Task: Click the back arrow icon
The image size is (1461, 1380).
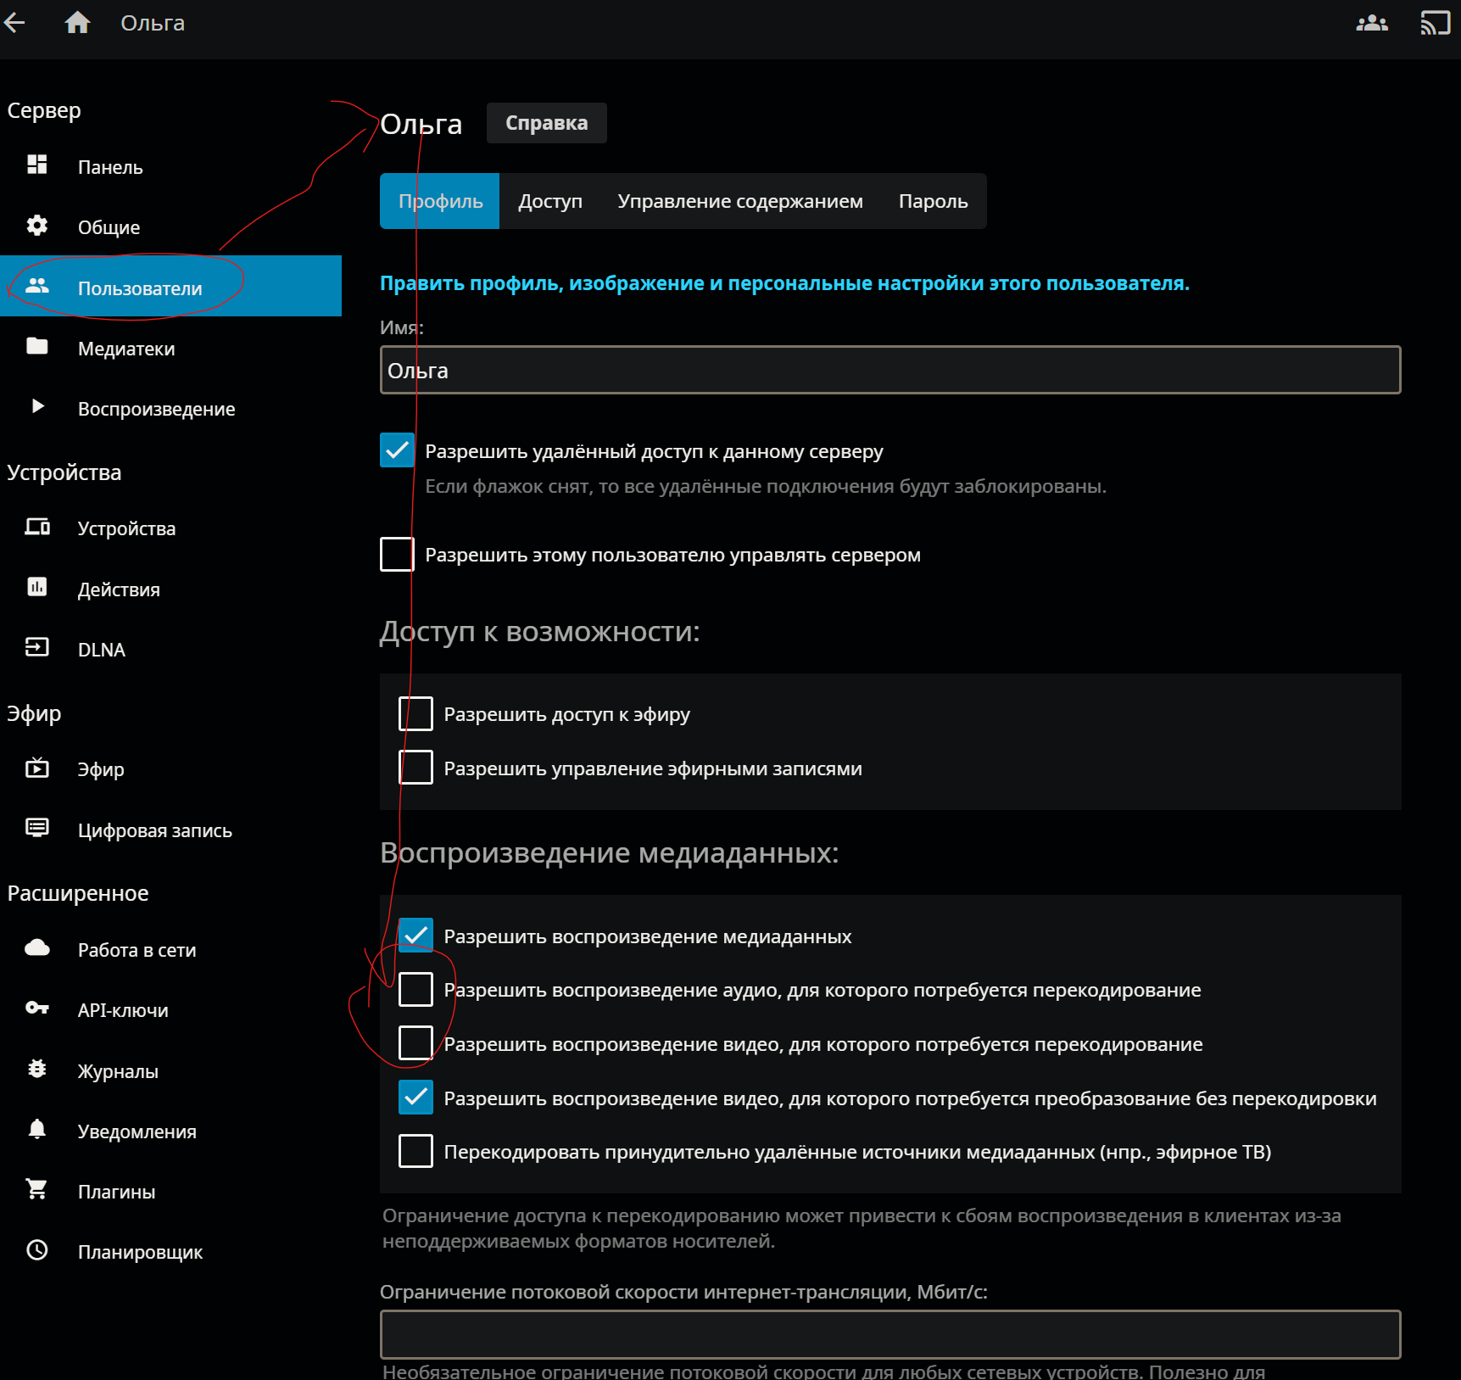Action: (x=14, y=23)
